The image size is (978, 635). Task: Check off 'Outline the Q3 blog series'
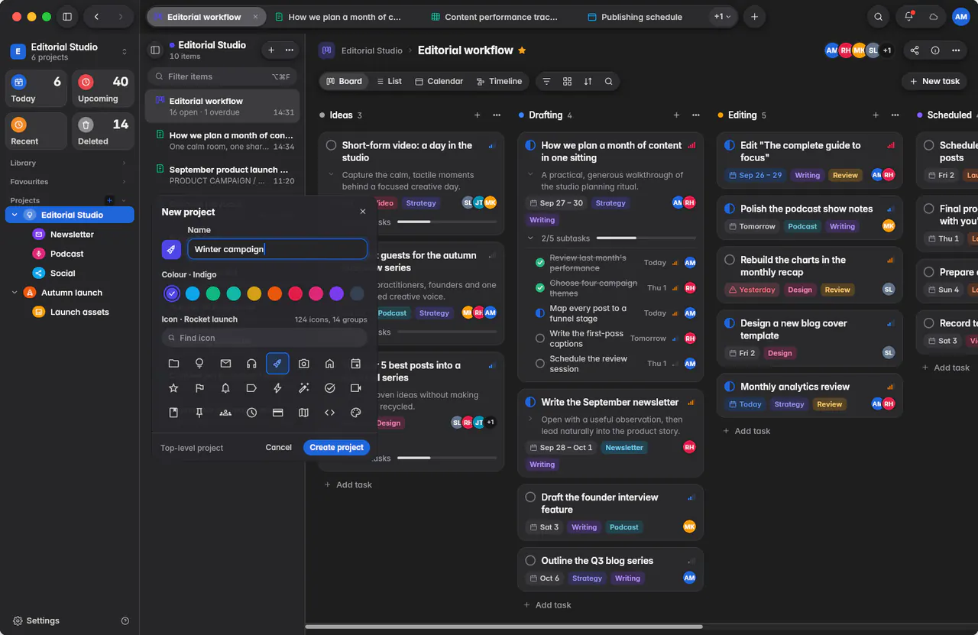pyautogui.click(x=530, y=561)
